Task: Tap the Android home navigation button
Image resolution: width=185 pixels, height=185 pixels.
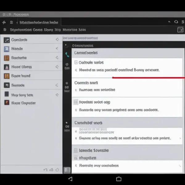Action: [119, 179]
